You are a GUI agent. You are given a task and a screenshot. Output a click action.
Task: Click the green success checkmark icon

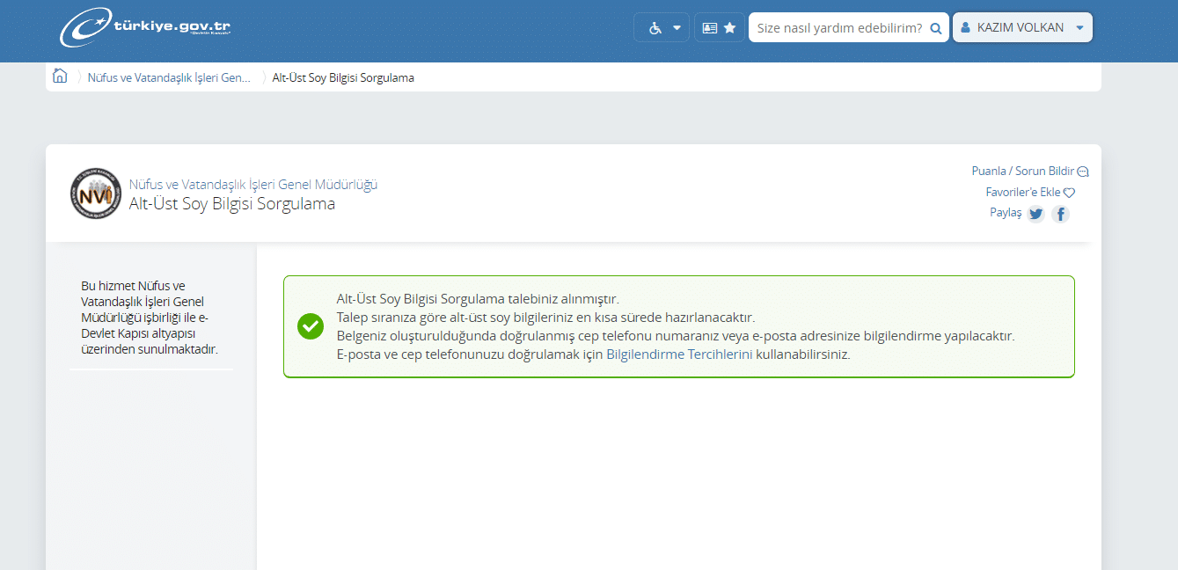click(x=310, y=326)
